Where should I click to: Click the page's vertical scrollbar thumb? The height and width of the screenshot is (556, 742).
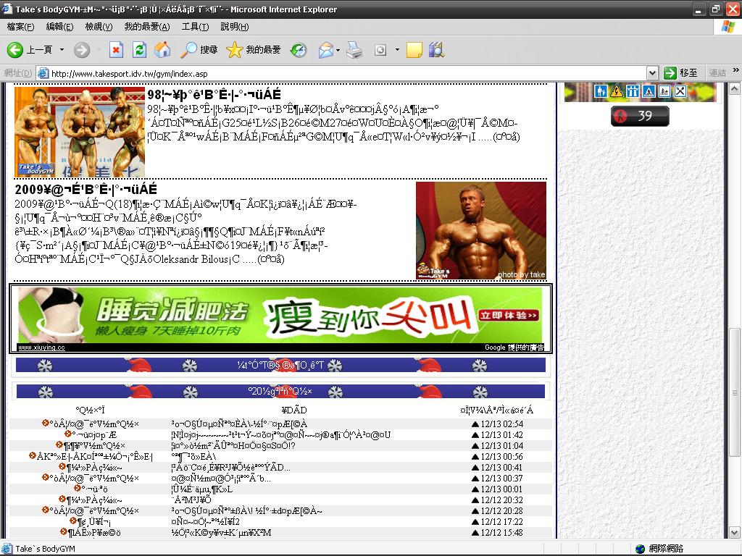pos(734,392)
